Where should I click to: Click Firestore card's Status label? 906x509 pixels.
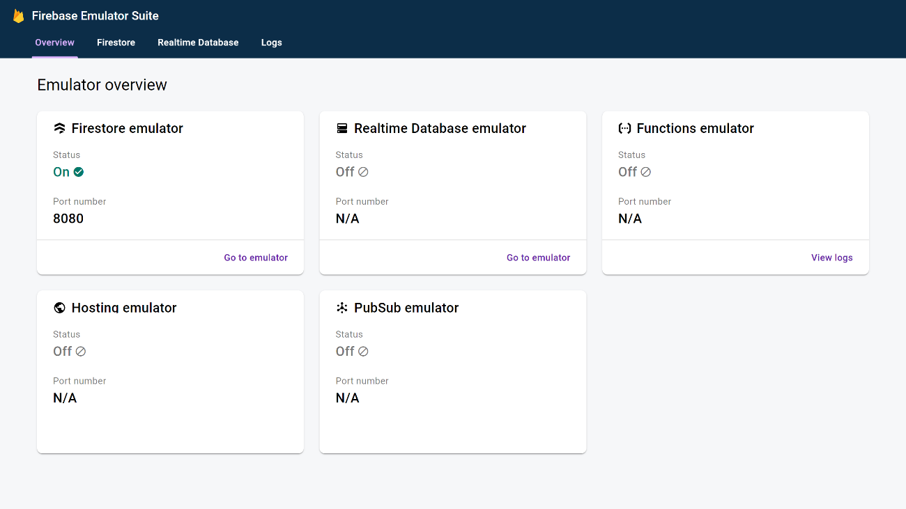tap(66, 155)
